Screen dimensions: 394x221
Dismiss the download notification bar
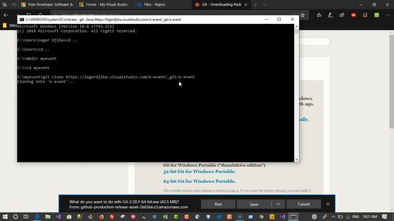(328, 204)
